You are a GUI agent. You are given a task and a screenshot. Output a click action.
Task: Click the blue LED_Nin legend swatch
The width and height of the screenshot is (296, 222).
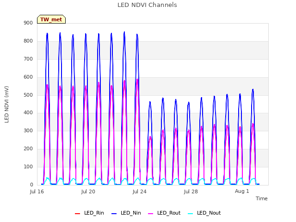(x=114, y=214)
